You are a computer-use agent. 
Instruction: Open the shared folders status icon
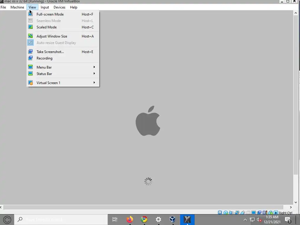tap(248, 213)
